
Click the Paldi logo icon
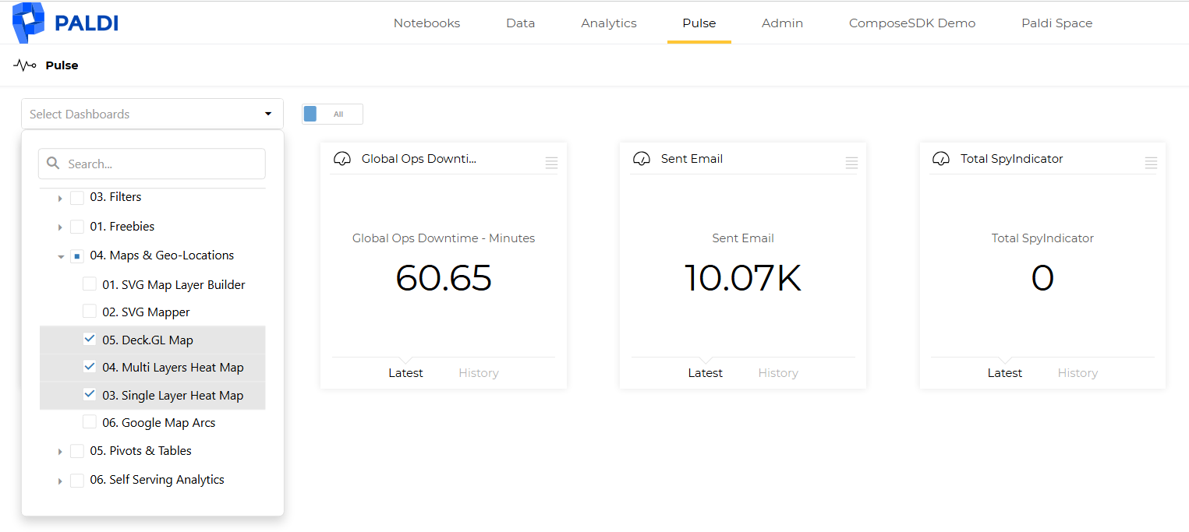29,23
